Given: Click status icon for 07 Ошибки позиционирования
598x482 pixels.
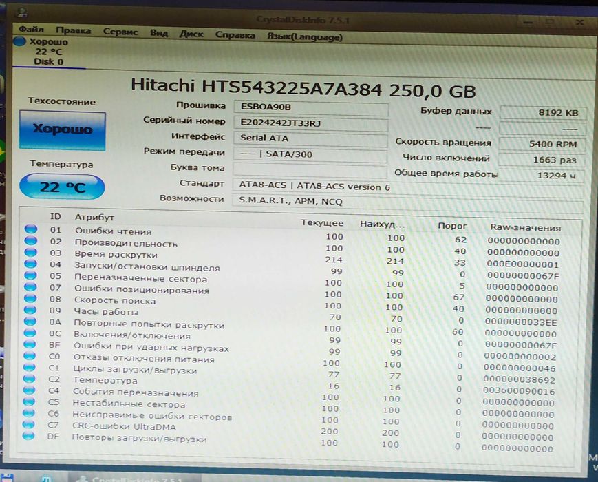Looking at the screenshot, I should pos(30,286).
